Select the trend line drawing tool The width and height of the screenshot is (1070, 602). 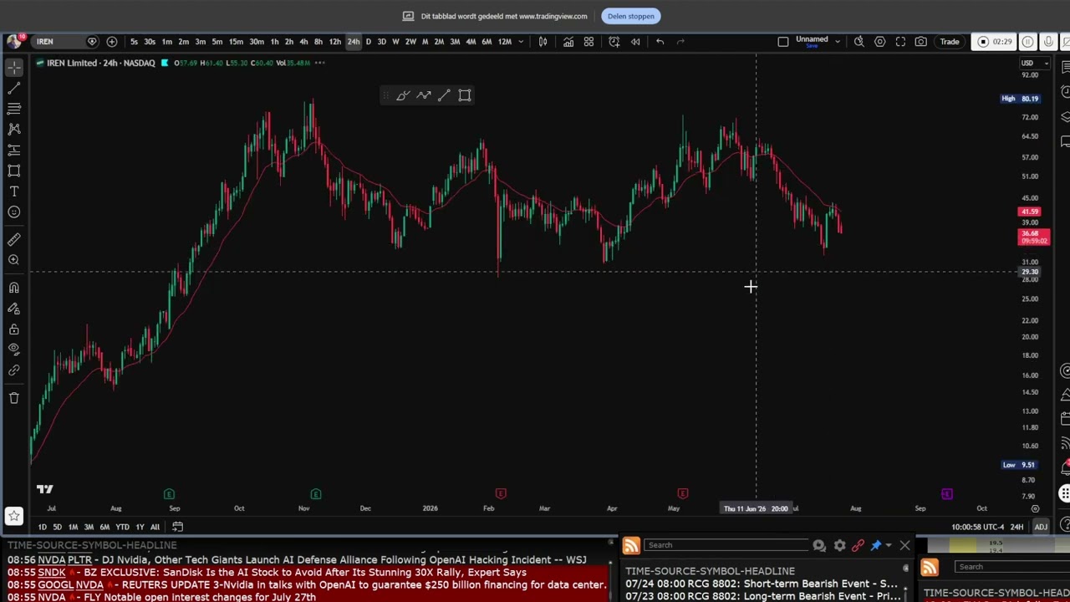pyautogui.click(x=14, y=88)
